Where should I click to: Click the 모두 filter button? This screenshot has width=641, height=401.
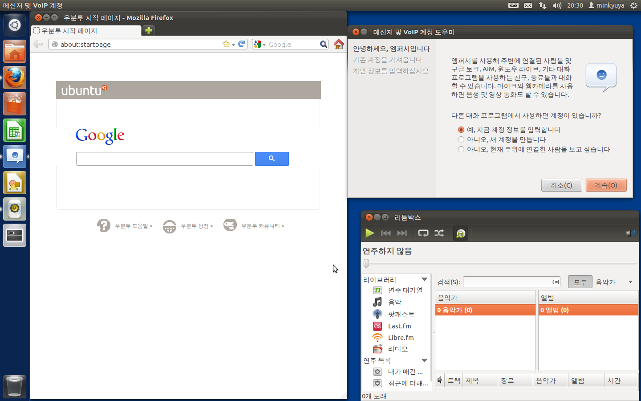coord(580,282)
